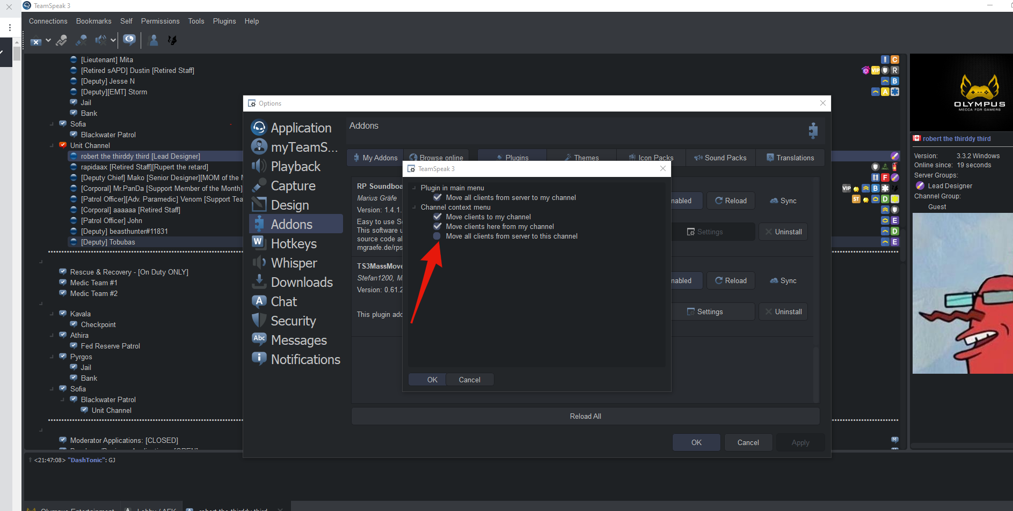Click the puzzle piece icon in the Addons header
This screenshot has height=511, width=1013.
(x=813, y=130)
